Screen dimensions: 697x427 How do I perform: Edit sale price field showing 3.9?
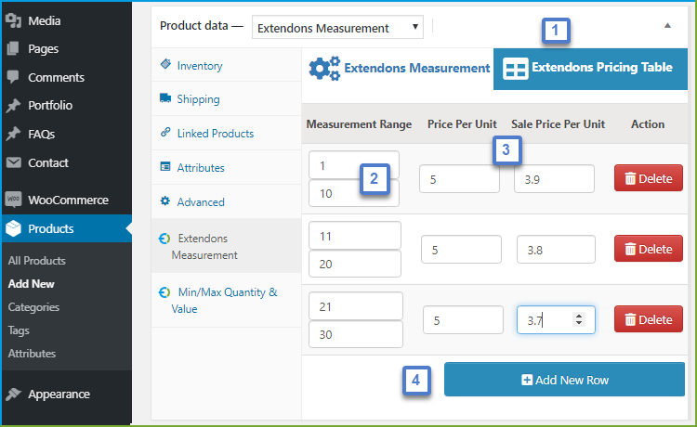click(554, 179)
